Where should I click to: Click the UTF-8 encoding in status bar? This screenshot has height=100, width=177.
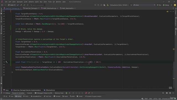coord(155,99)
